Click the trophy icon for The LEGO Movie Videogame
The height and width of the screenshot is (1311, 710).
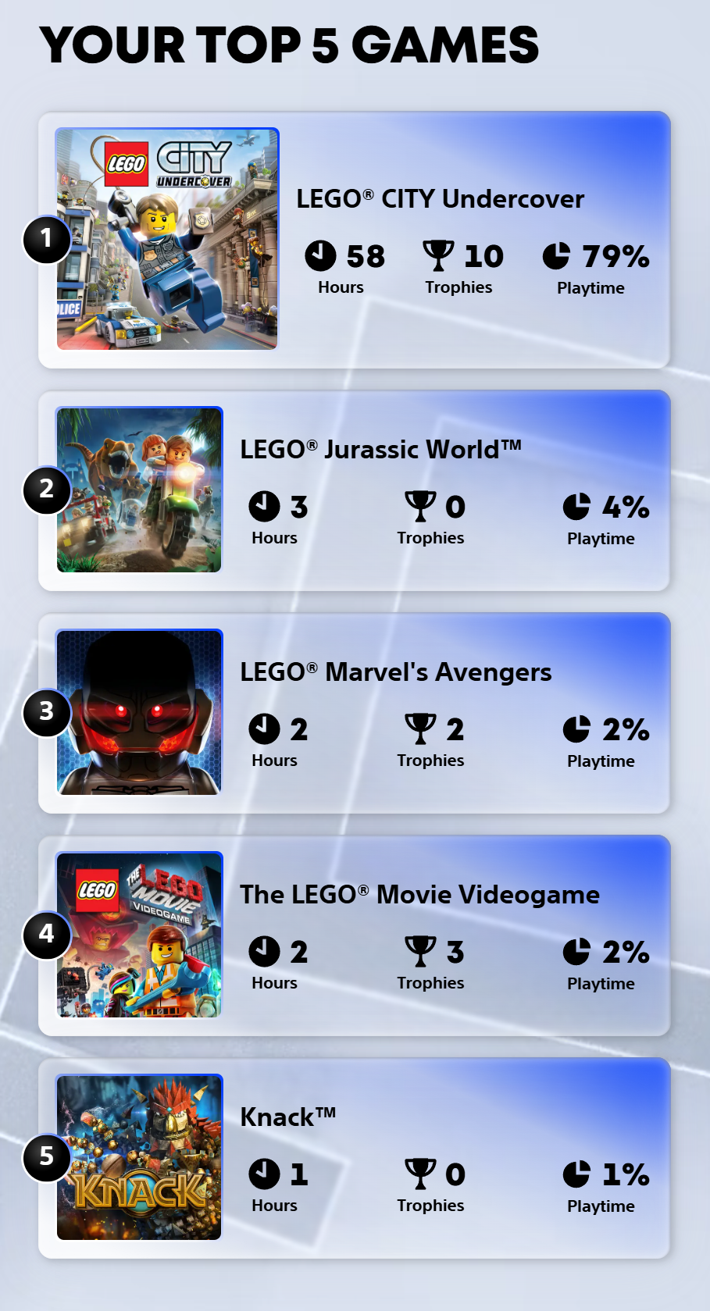pyautogui.click(x=420, y=951)
